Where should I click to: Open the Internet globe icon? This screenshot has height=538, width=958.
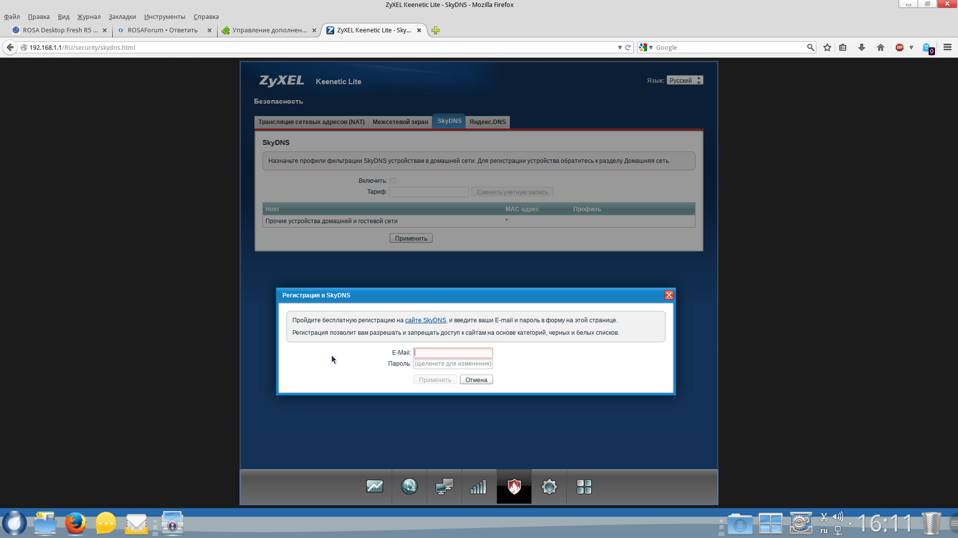pyautogui.click(x=409, y=487)
